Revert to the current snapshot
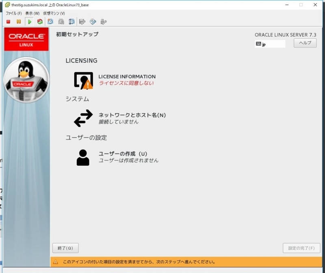This screenshot has width=325, height=273. coord(61,22)
